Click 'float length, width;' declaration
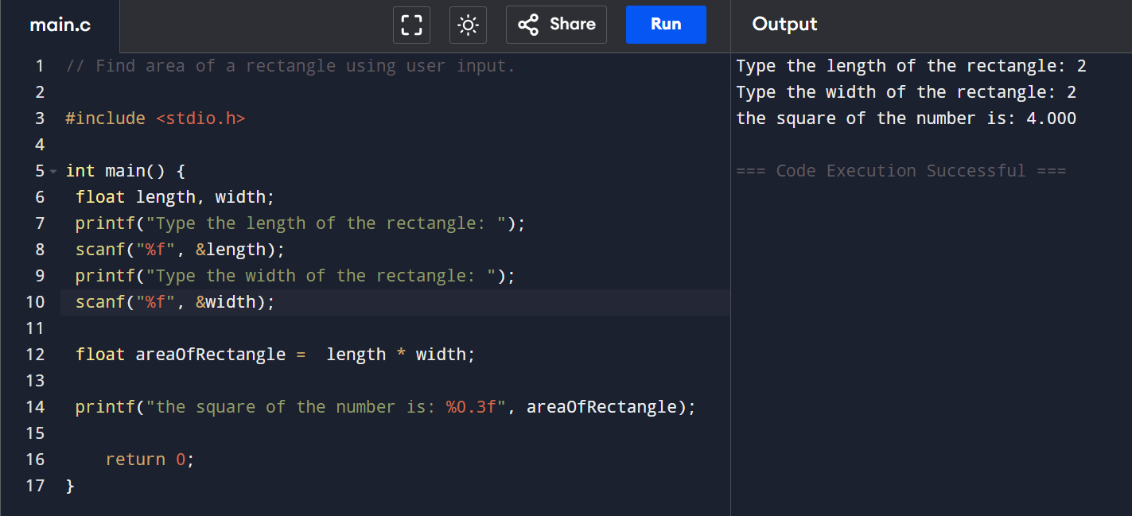 point(175,197)
